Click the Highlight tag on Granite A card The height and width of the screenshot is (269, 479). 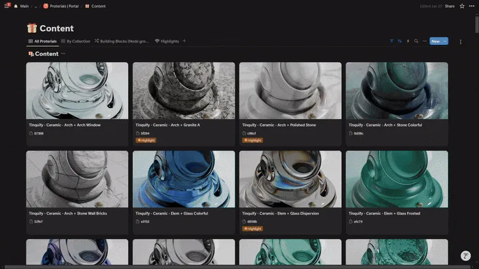point(146,140)
